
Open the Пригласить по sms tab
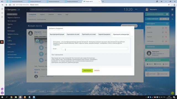pyautogui.click(x=73, y=34)
